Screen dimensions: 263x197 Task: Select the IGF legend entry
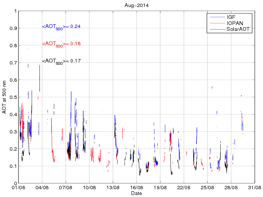(231, 17)
